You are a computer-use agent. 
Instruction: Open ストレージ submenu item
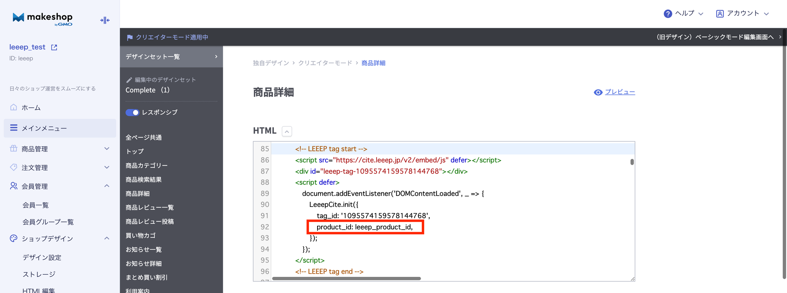tap(39, 274)
